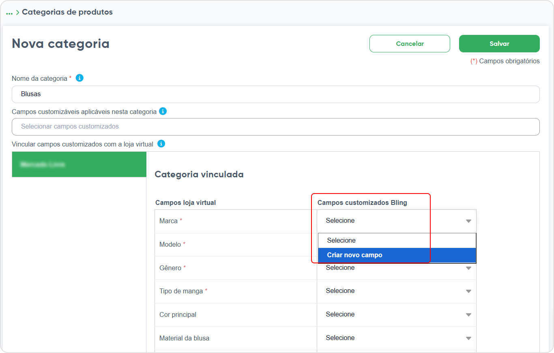This screenshot has height=353, width=554.
Task: Click the 'Modelo' store field label
Action: [x=170, y=244]
